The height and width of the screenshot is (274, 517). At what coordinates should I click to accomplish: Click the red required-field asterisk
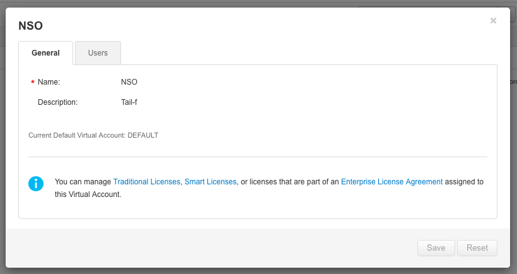tap(32, 83)
